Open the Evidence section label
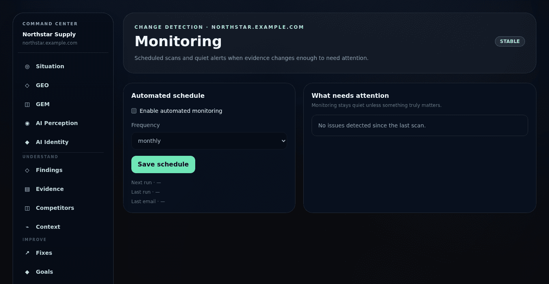The width and height of the screenshot is (549, 284). pyautogui.click(x=50, y=189)
